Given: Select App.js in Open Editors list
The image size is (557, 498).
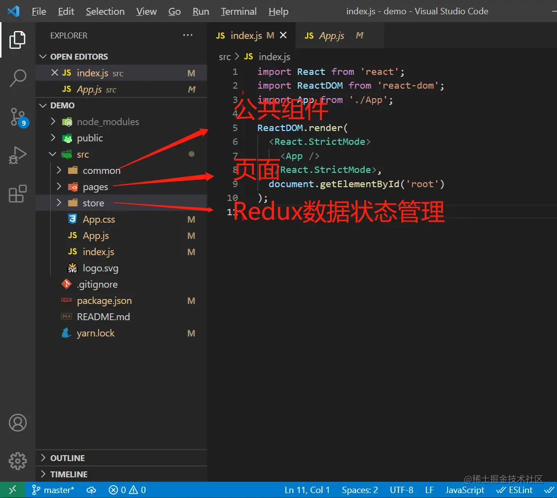Looking at the screenshot, I should click(121, 89).
